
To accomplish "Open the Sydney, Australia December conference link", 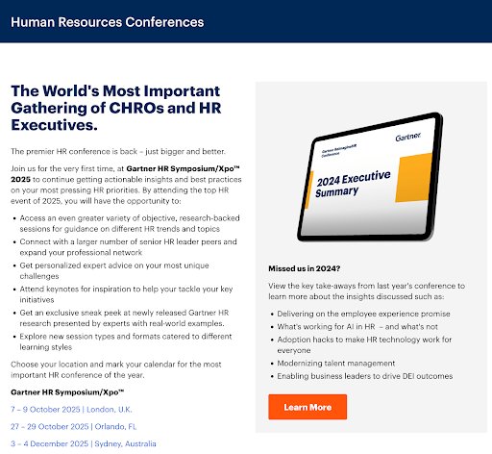I will [84, 443].
